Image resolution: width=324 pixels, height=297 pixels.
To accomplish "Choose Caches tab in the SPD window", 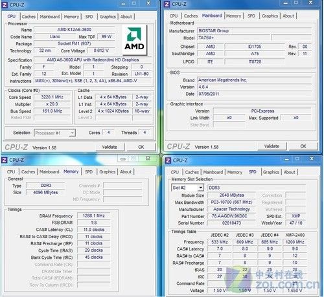I will pyautogui.click(x=192, y=172).
